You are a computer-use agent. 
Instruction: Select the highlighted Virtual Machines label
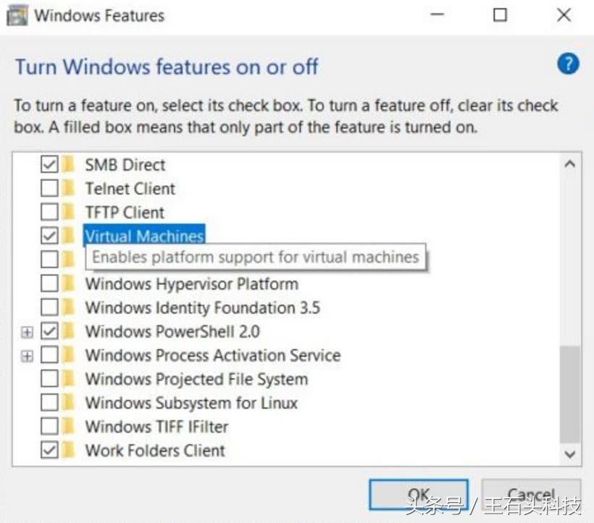tap(144, 235)
